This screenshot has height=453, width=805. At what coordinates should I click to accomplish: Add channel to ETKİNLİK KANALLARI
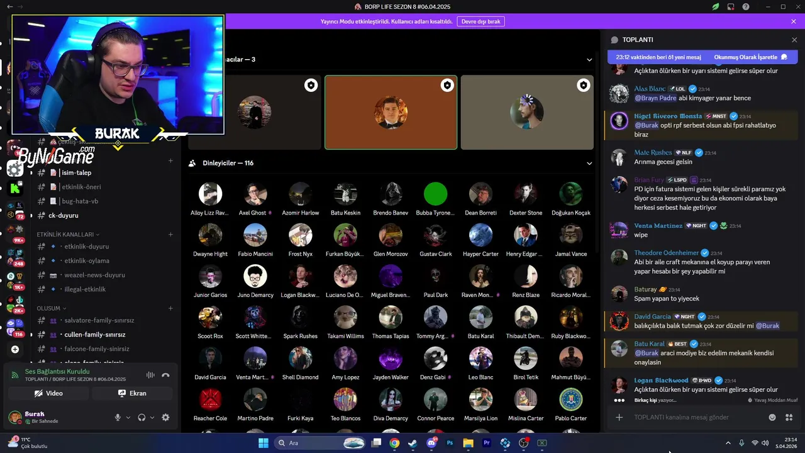pos(170,234)
